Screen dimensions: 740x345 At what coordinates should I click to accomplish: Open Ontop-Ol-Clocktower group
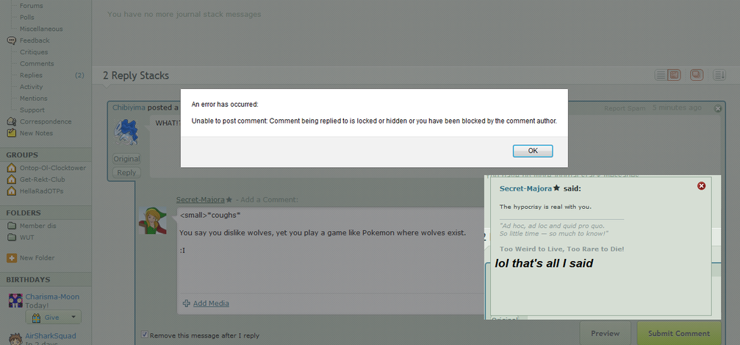(53, 168)
